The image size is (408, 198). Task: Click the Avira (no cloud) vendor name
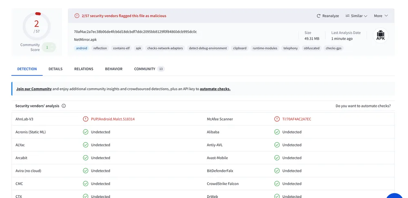click(29, 171)
